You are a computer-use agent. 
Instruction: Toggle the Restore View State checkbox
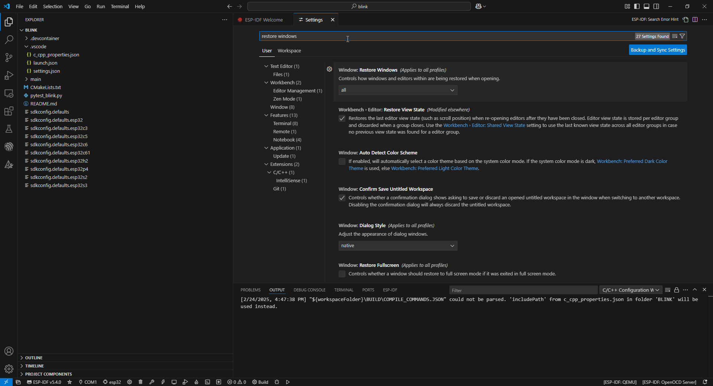click(342, 119)
